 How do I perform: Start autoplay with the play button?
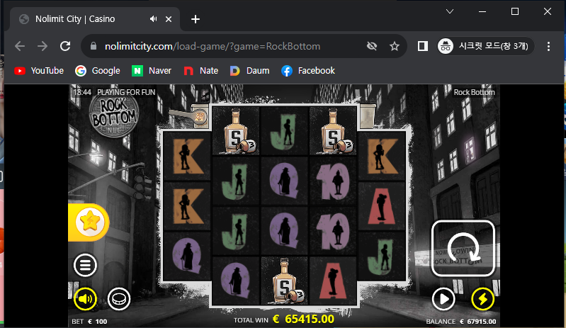(443, 299)
